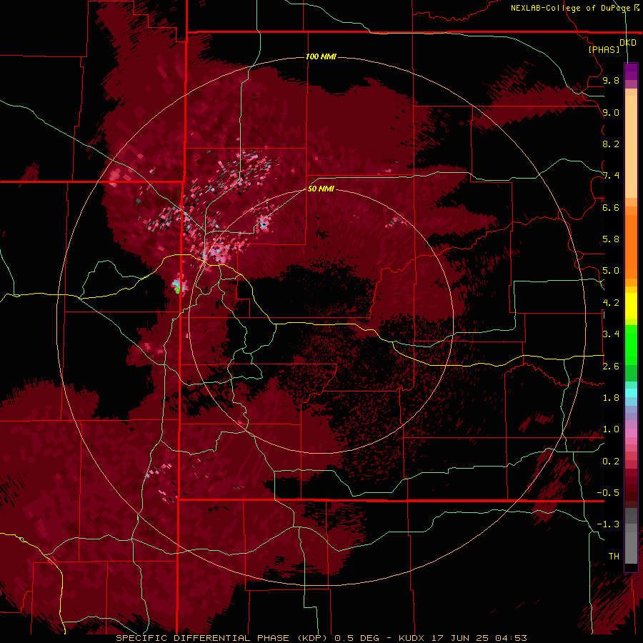643x643 pixels.
Task: Click the 2.6 scale label
Action: (x=611, y=367)
